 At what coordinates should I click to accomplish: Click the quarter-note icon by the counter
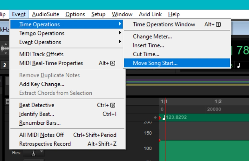click(238, 65)
